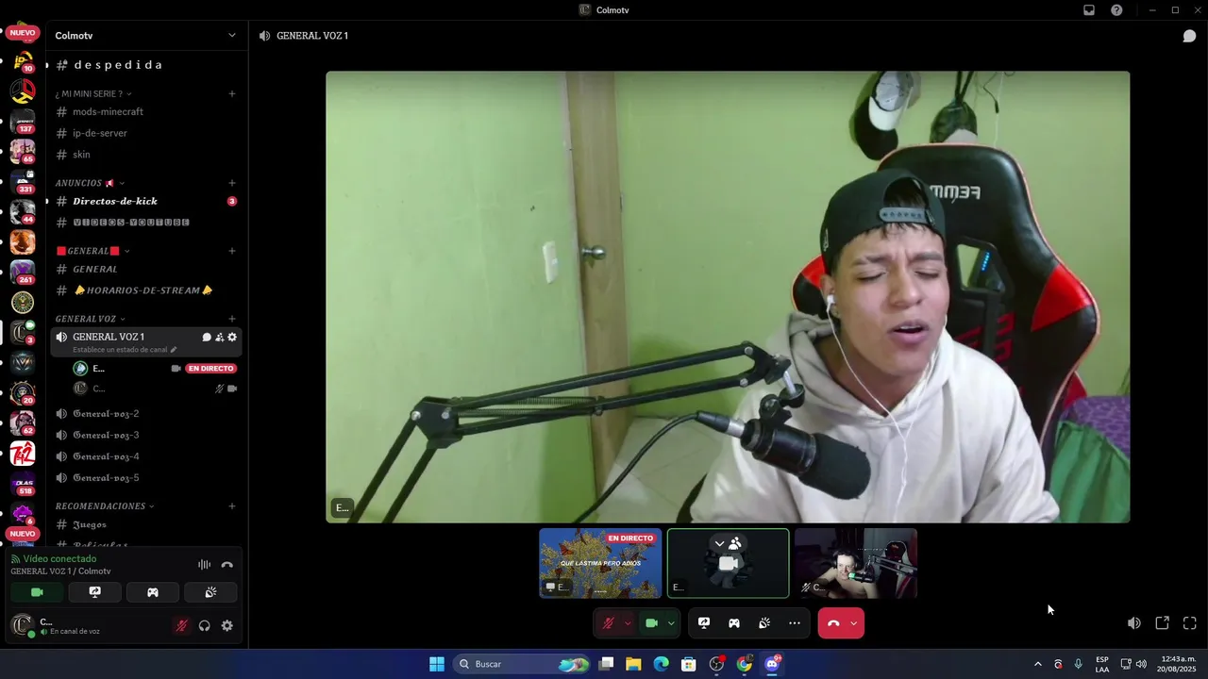Share screen from left voice panel
The image size is (1208, 679).
95,592
